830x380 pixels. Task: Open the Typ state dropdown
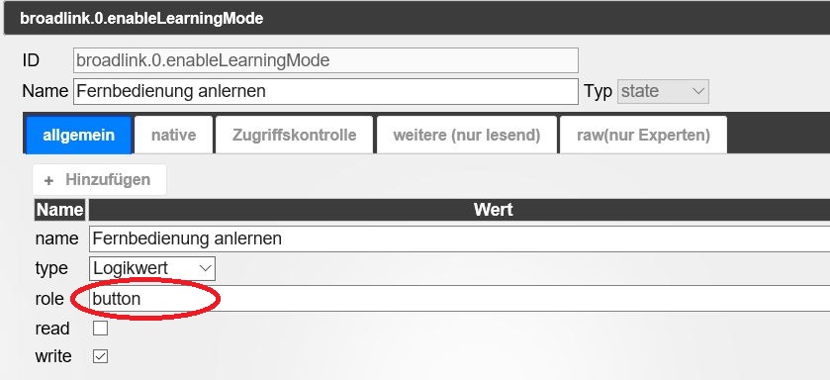pyautogui.click(x=663, y=92)
